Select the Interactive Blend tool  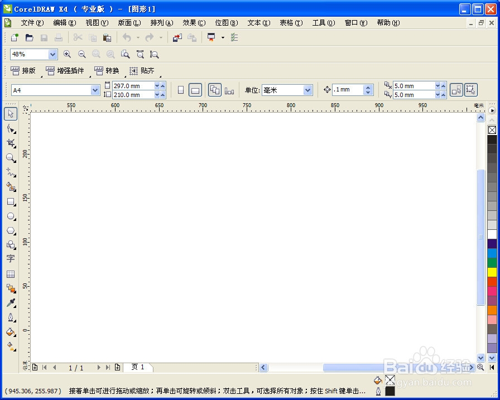[x=11, y=288]
